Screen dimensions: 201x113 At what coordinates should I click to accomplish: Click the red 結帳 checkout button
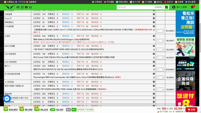coord(191,110)
